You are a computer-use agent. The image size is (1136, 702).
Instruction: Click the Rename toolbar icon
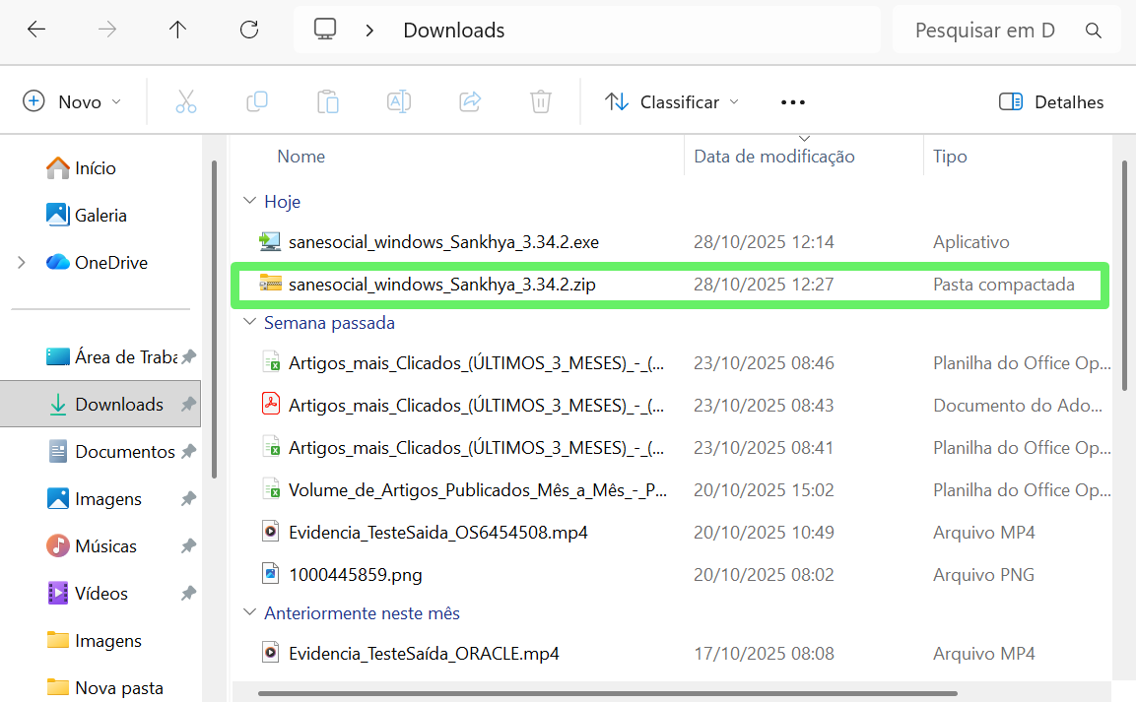point(399,102)
